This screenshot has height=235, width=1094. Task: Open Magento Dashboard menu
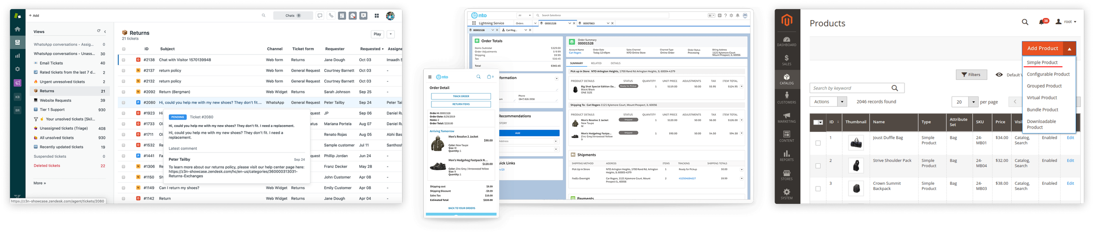(x=787, y=41)
